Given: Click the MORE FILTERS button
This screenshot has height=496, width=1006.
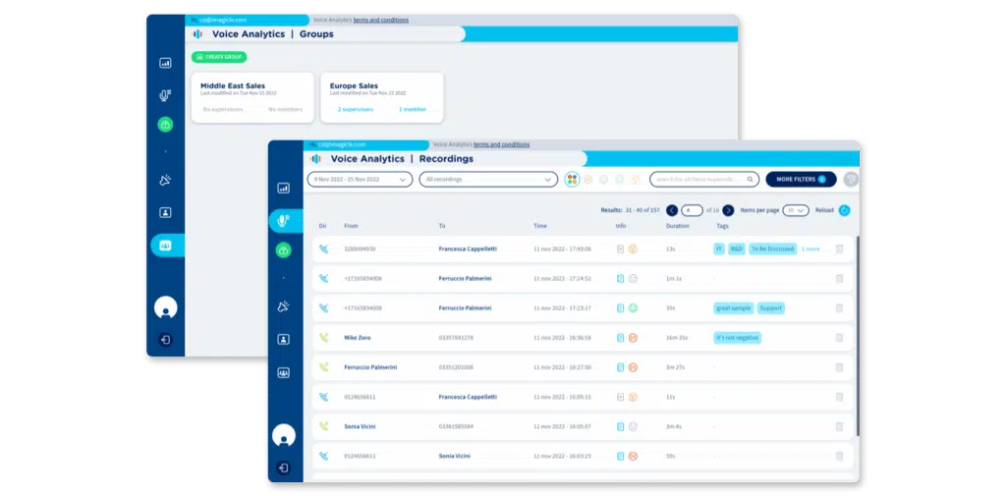Looking at the screenshot, I should coord(801,180).
